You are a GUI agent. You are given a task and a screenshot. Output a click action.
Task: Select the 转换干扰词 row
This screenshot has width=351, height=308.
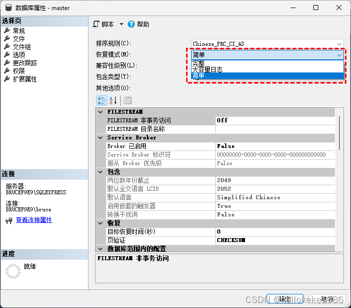coord(220,214)
